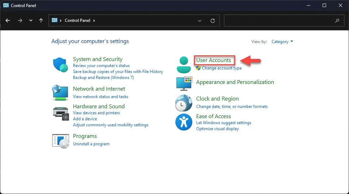Open the View by Category dropdown
The height and width of the screenshot is (194, 349).
pos(282,42)
